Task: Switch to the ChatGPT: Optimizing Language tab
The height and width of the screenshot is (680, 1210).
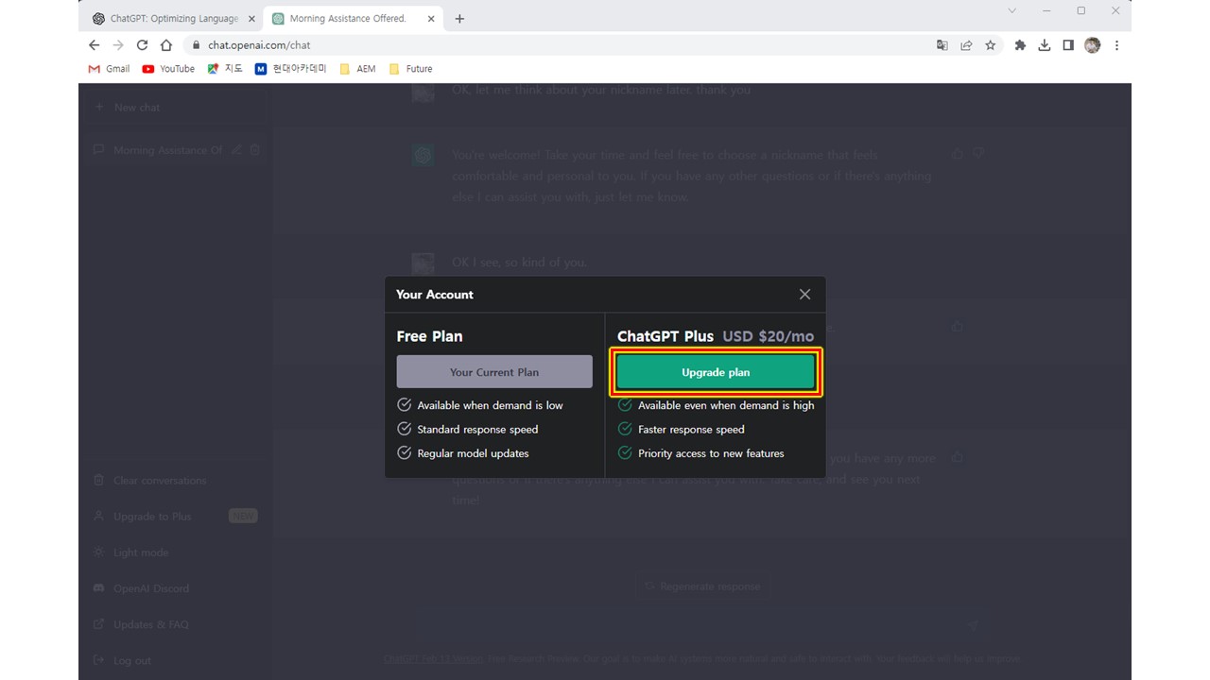Action: (x=174, y=19)
